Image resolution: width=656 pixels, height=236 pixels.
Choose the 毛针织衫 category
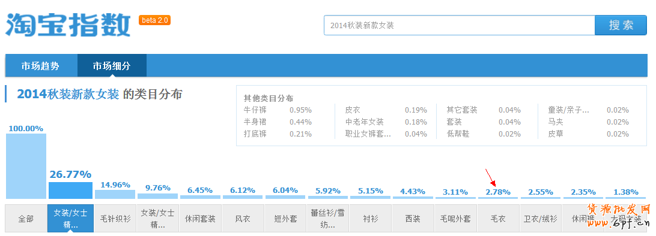pyautogui.click(x=115, y=219)
